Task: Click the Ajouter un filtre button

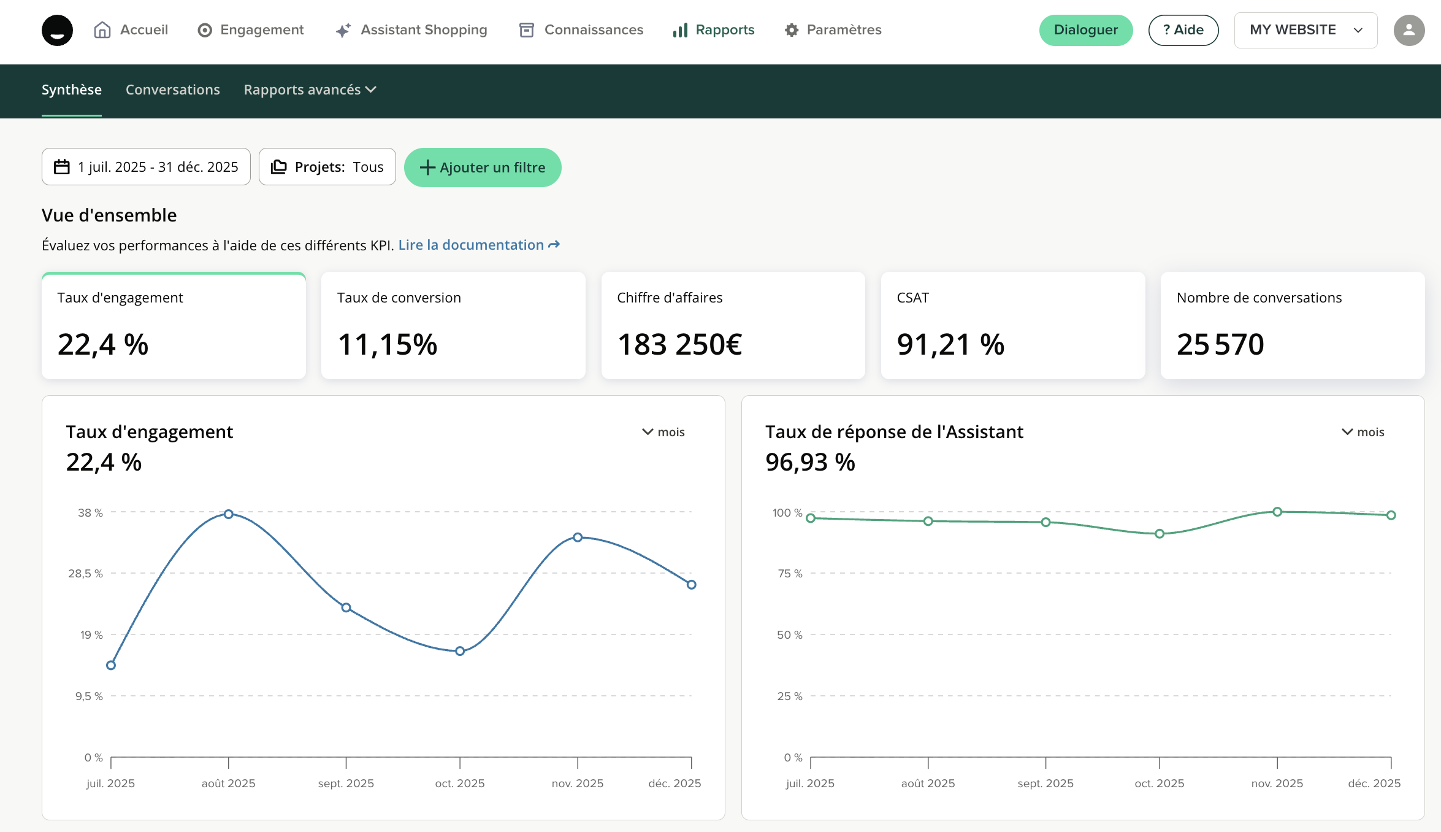Action: click(x=483, y=168)
